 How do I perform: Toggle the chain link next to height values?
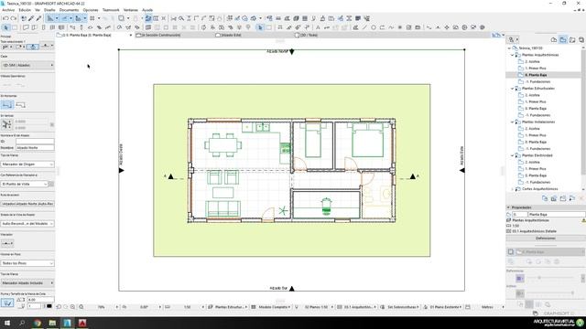(52, 124)
